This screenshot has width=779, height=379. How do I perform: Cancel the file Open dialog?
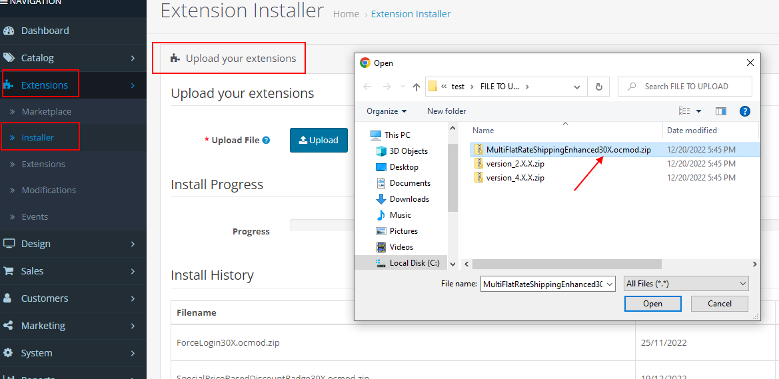point(720,304)
